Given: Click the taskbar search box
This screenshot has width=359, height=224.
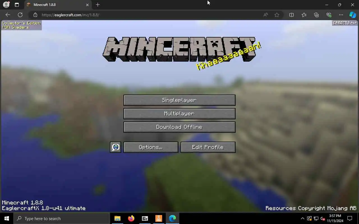Looking at the screenshot, I should (62, 218).
